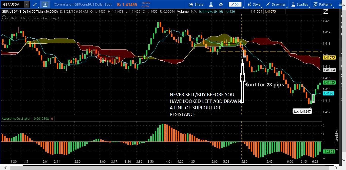Click the open price O: 1.41437
This screenshot has width=346, height=170.
[x=98, y=11]
